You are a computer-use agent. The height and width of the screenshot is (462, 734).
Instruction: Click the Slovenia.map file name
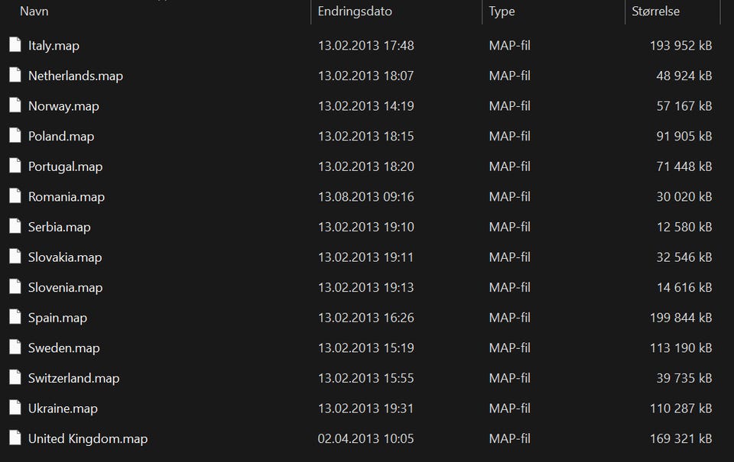click(65, 287)
